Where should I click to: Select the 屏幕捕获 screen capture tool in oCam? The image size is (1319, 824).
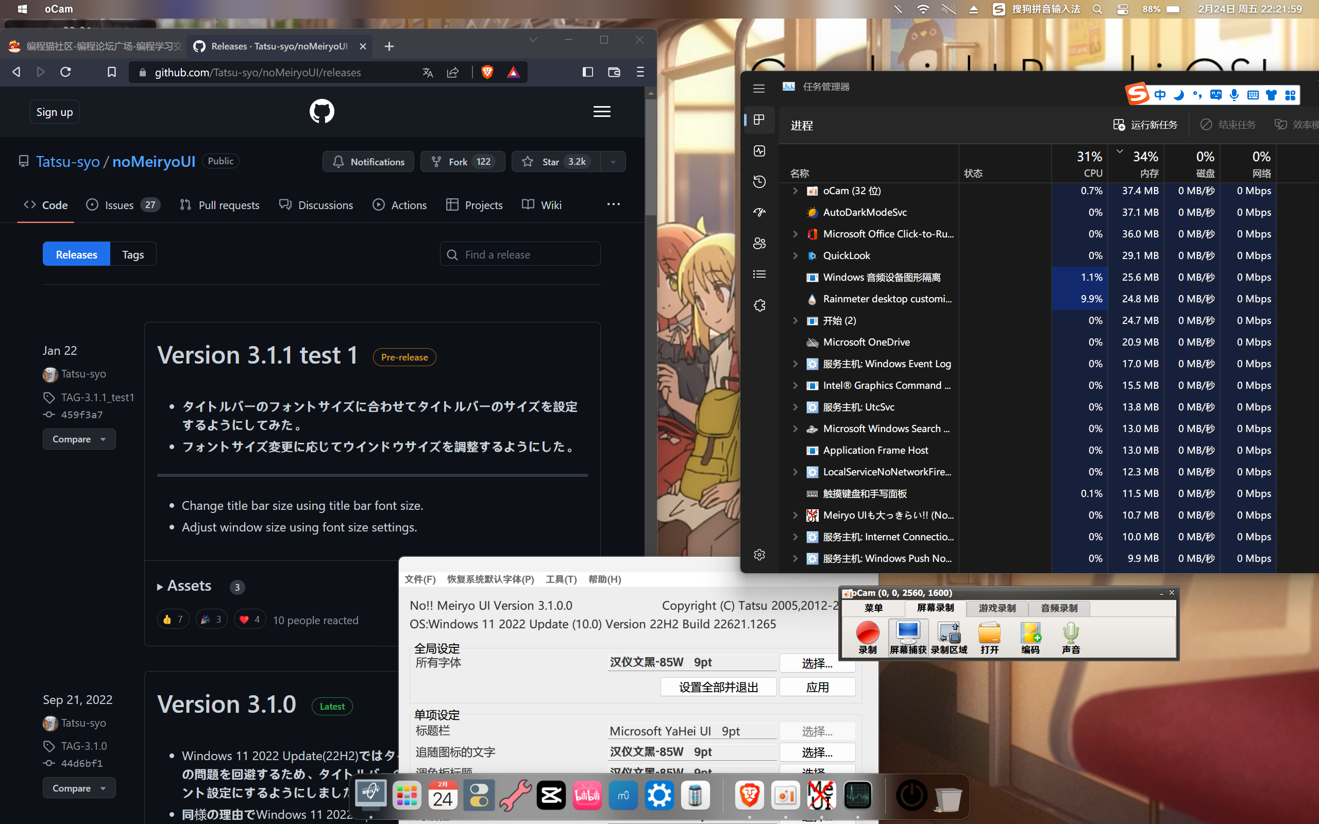(x=908, y=637)
